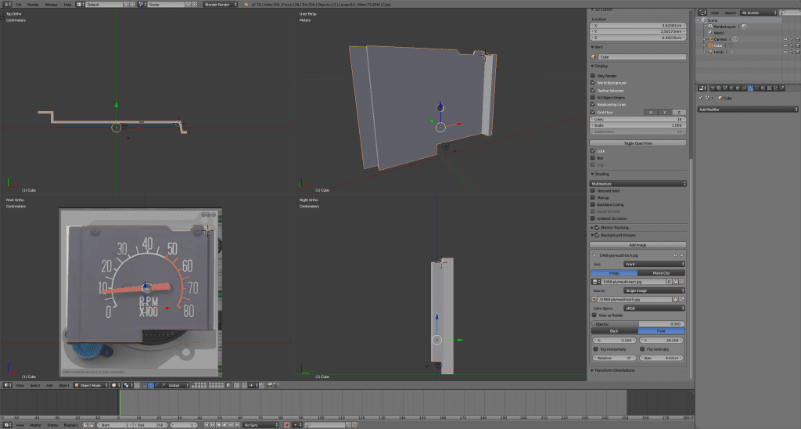Click the reload image icon beside filepath
Viewport: 801px width, 429px height.
(682, 300)
